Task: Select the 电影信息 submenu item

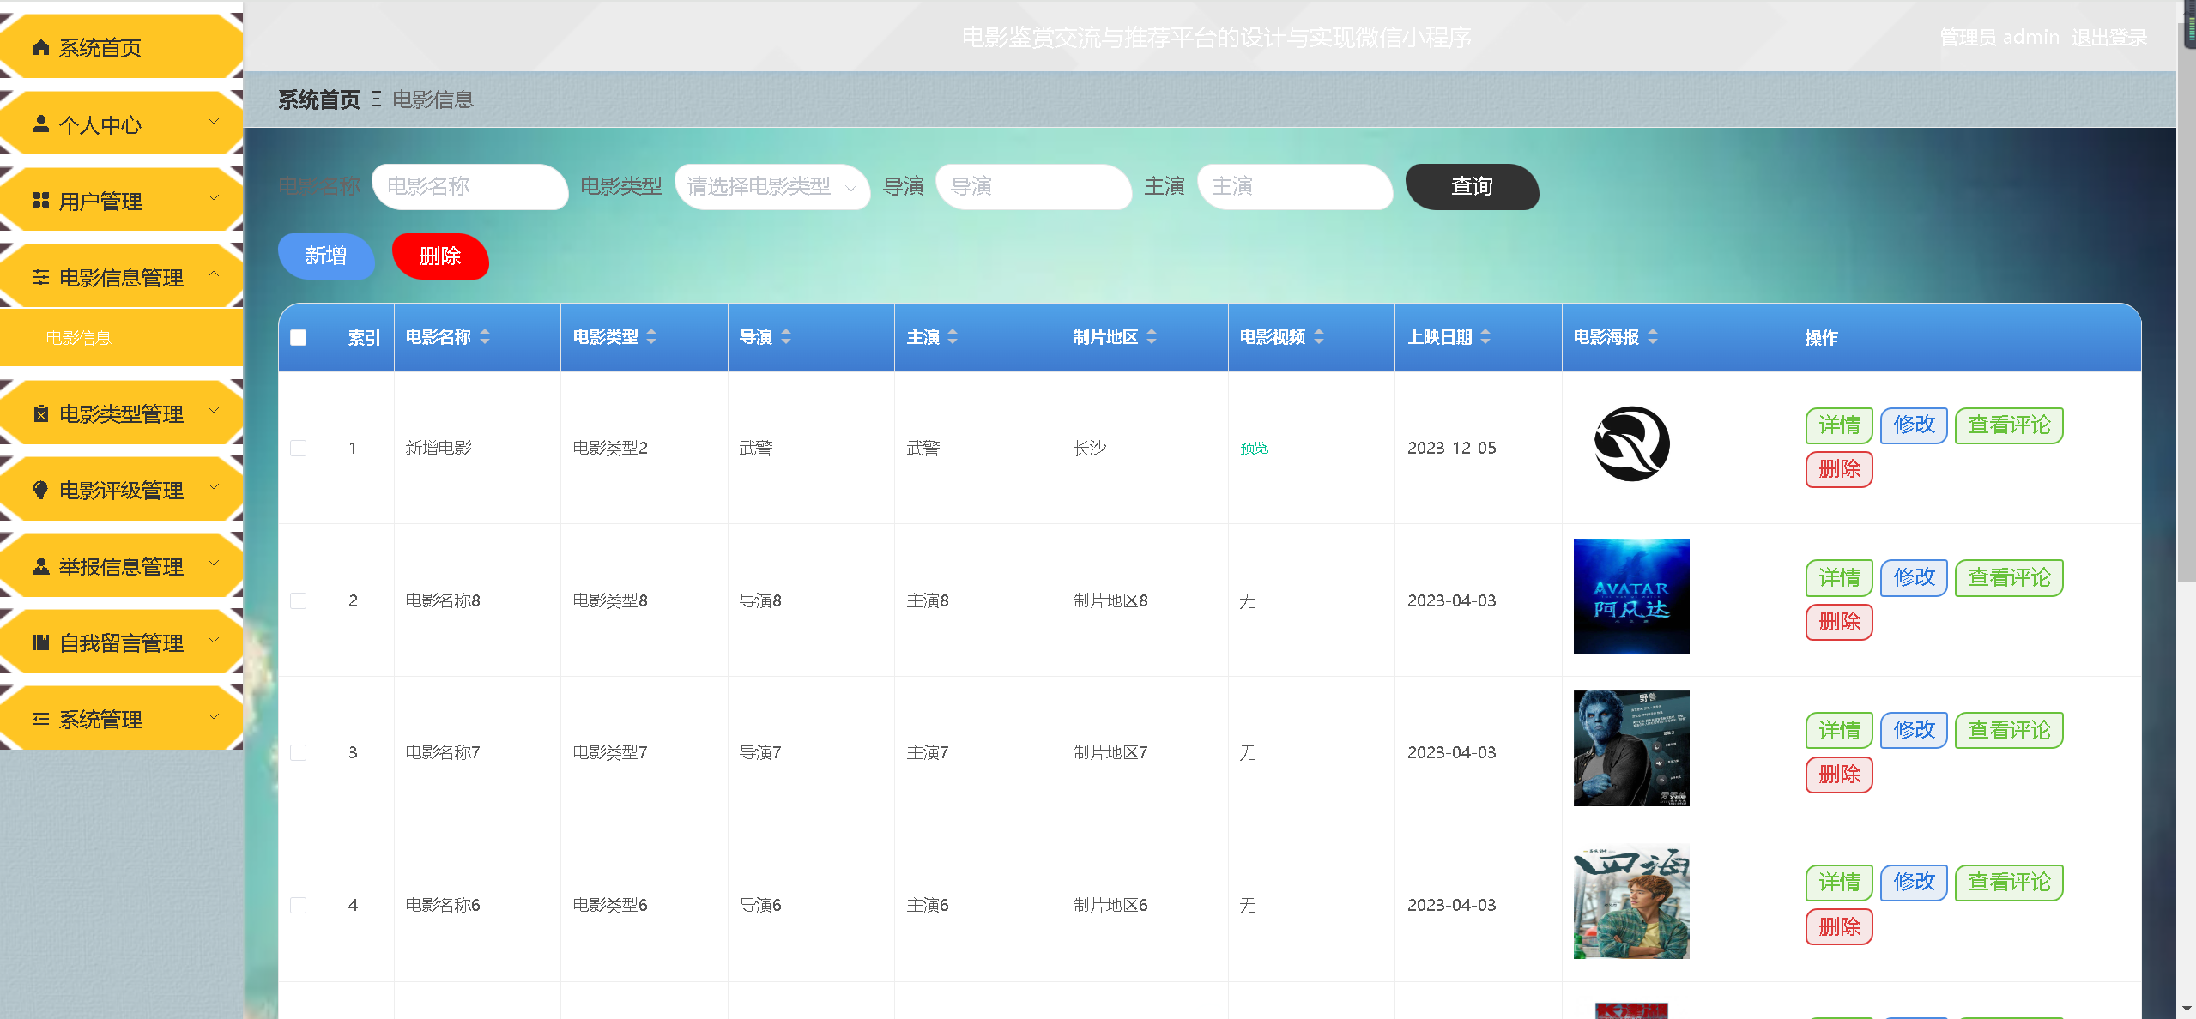Action: [x=121, y=338]
